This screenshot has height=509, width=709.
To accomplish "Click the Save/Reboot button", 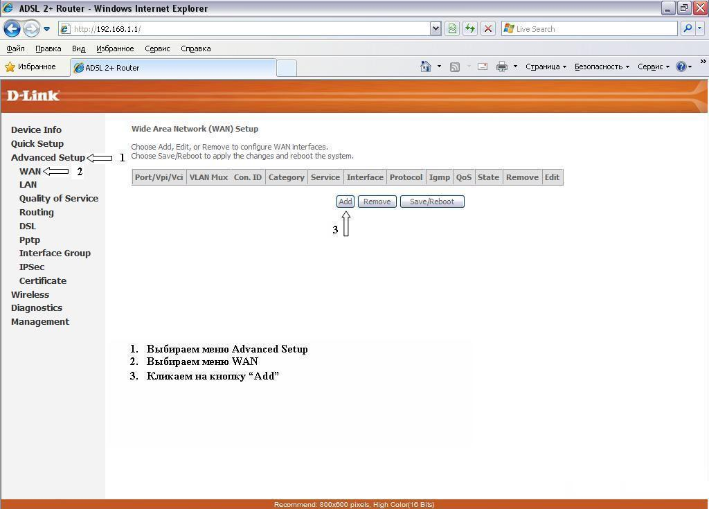I will pos(432,202).
